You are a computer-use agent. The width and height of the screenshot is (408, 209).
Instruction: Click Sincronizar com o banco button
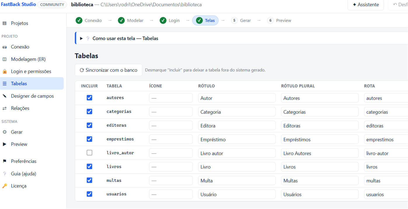pos(108,70)
